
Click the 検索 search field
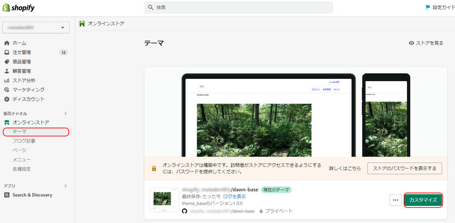[x=238, y=7]
